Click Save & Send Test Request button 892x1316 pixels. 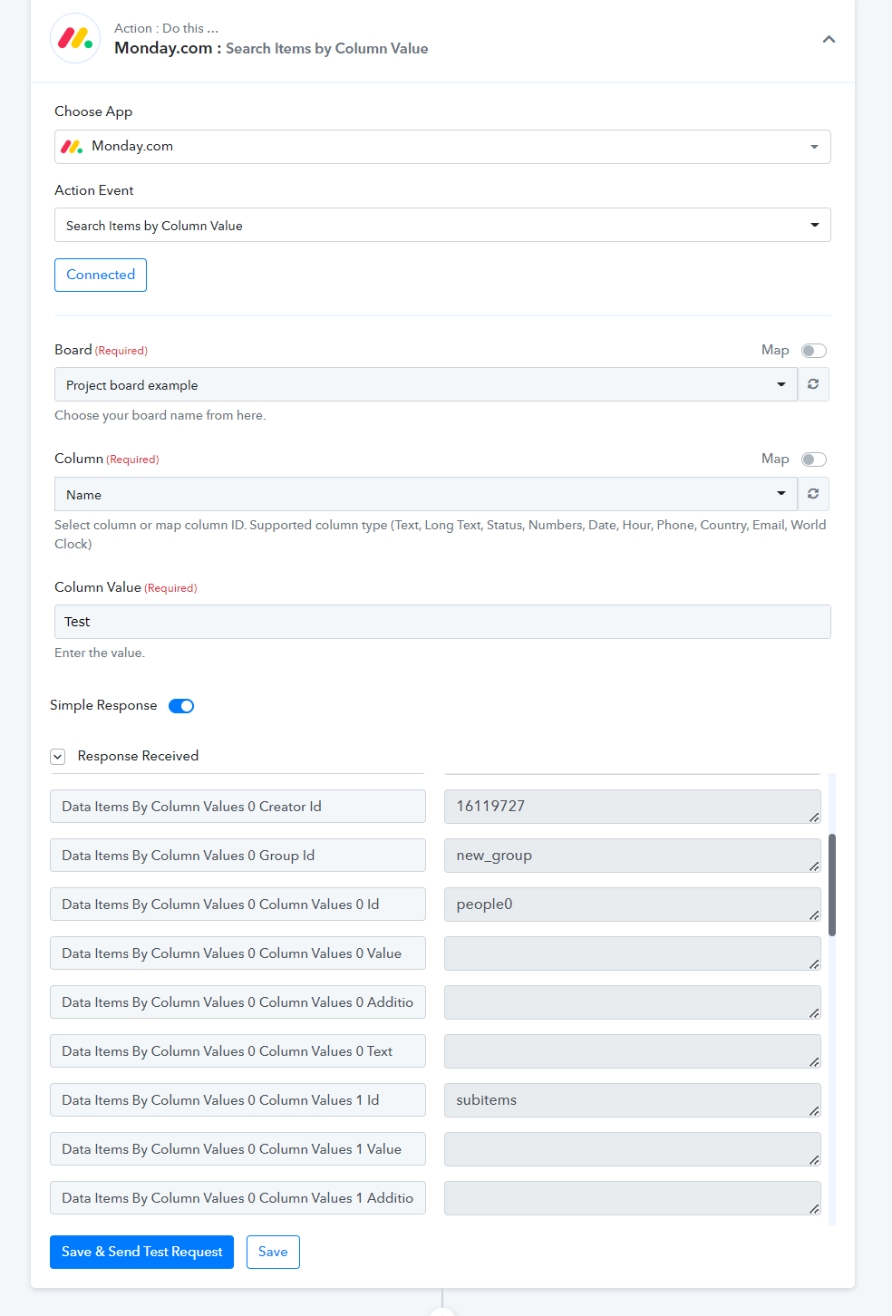coord(141,1252)
